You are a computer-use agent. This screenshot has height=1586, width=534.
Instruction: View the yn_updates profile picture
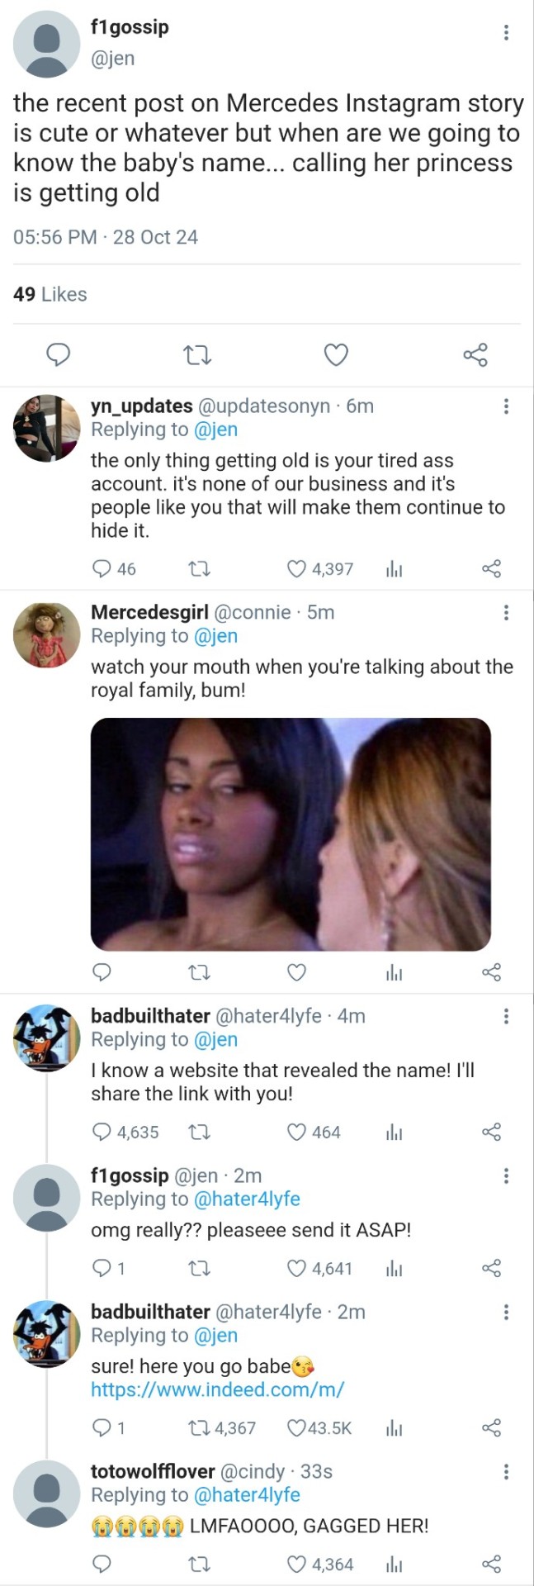(x=46, y=427)
